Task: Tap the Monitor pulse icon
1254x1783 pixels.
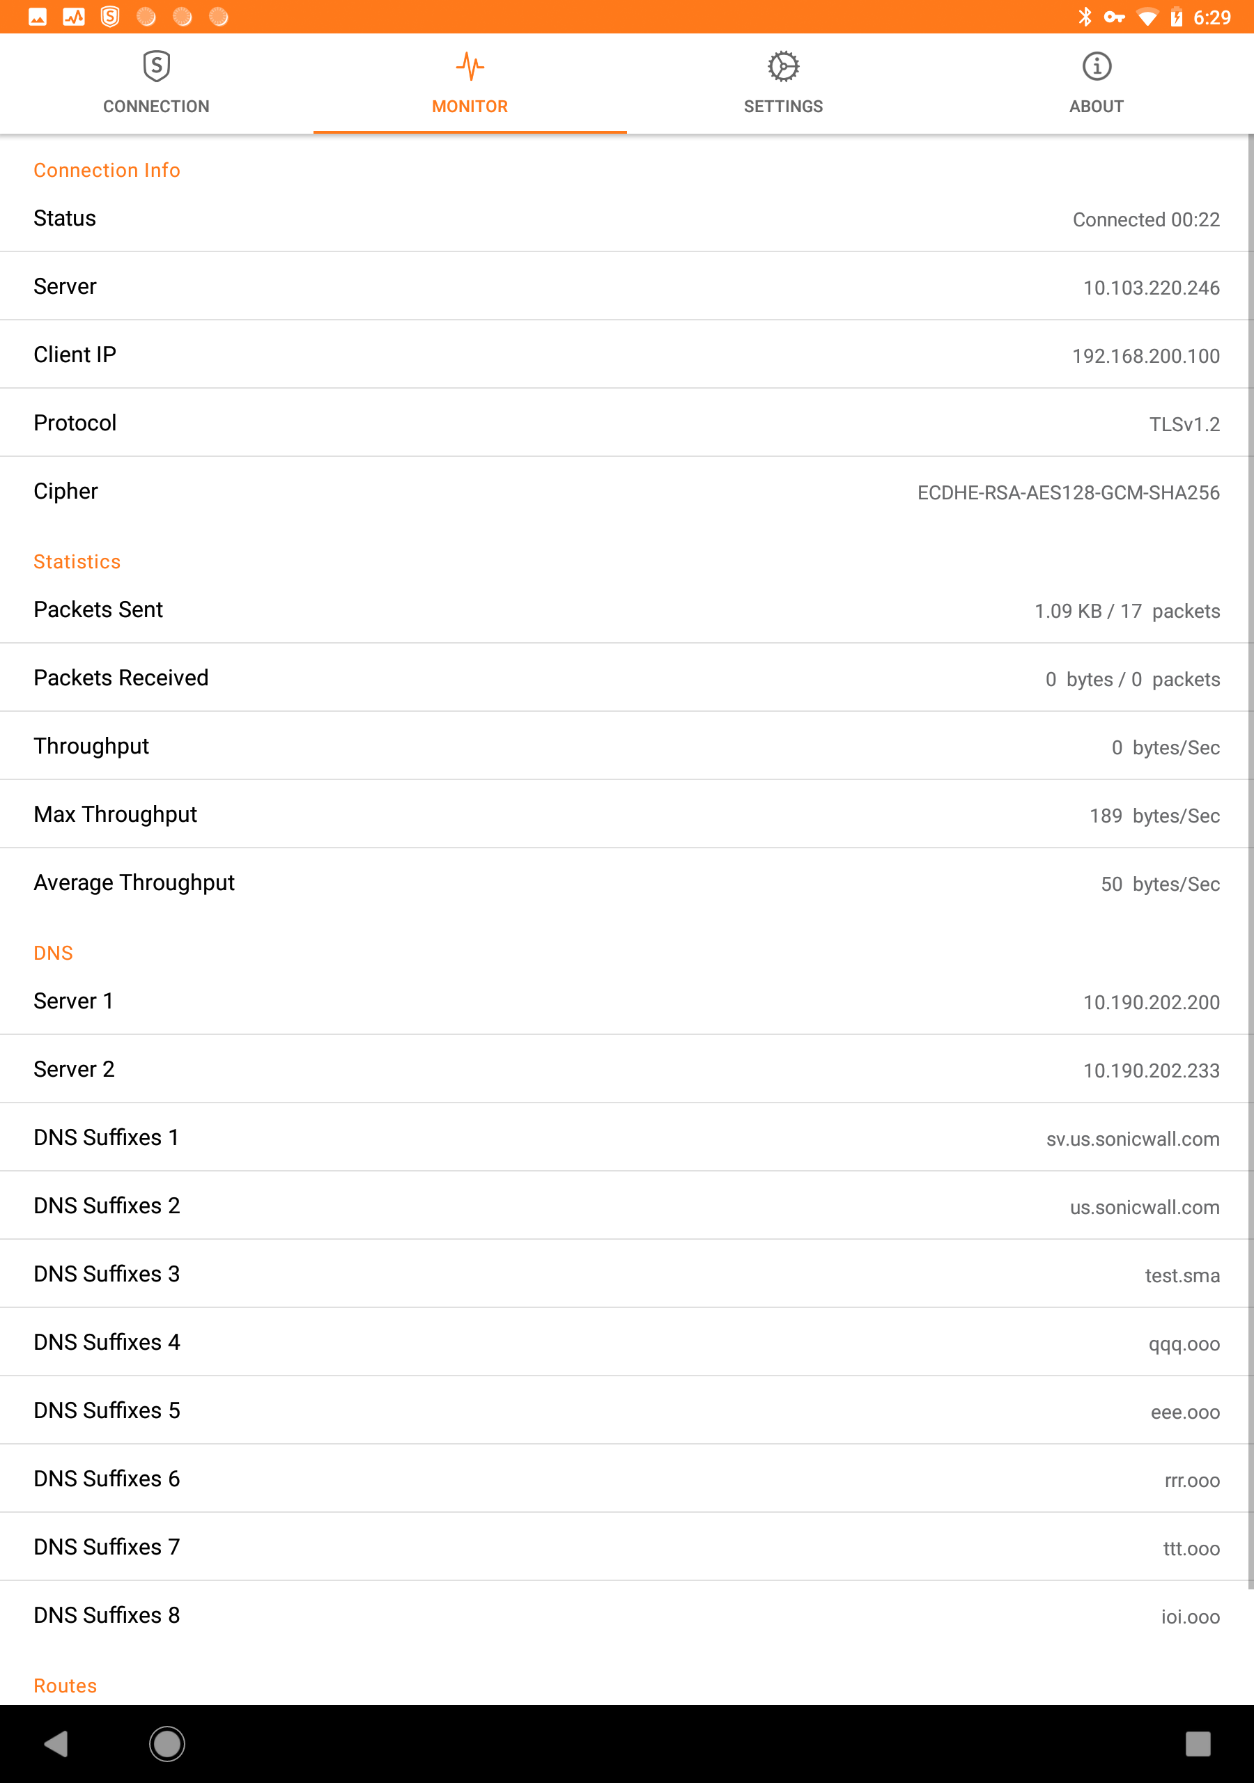Action: (x=470, y=66)
